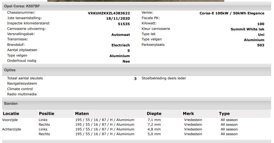Click the Summit White lak colour value
The image size is (274, 143).
pyautogui.click(x=247, y=29)
